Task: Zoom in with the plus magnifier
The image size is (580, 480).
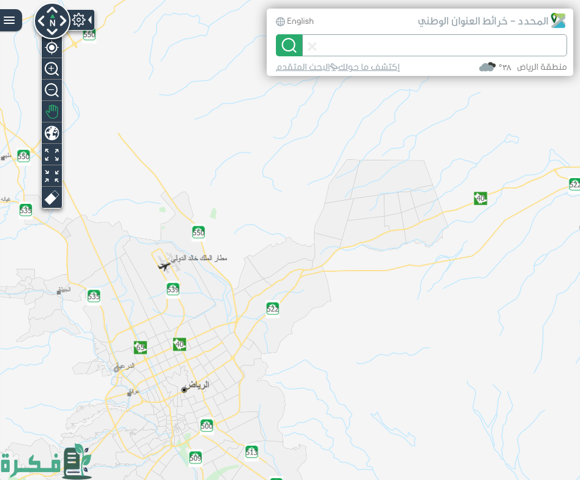Action: [52, 69]
